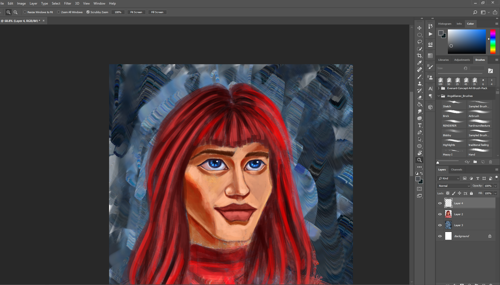Click the 100% zoom button

pos(118,12)
